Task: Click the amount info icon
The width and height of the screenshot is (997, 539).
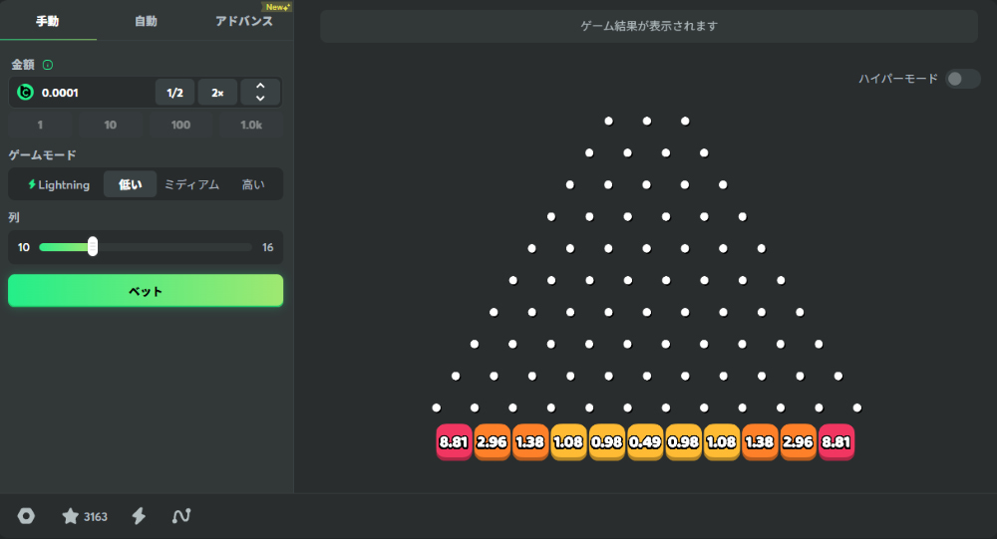Action: [x=48, y=65]
